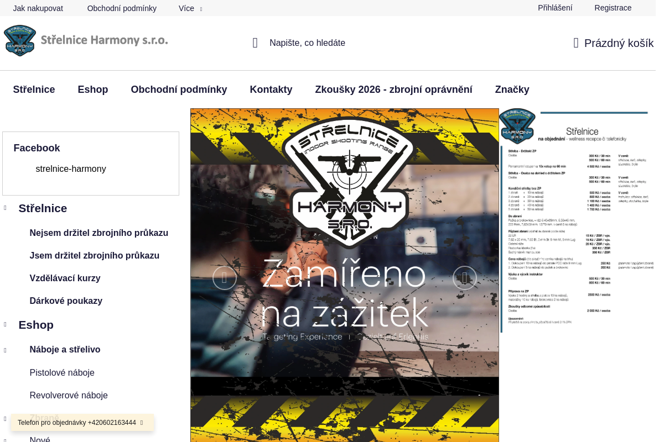Switch to the Eshop tab

(93, 90)
